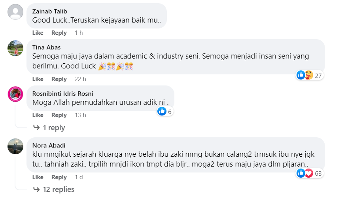Open Rosnibinti Idris Rosni profile picture
Viewport: 344px width, 199px height.
[x=15, y=94]
